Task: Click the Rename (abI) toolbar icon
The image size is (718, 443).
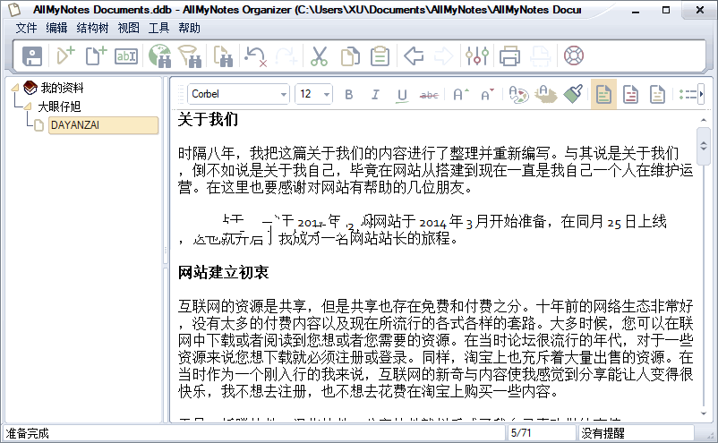Action: 126,56
